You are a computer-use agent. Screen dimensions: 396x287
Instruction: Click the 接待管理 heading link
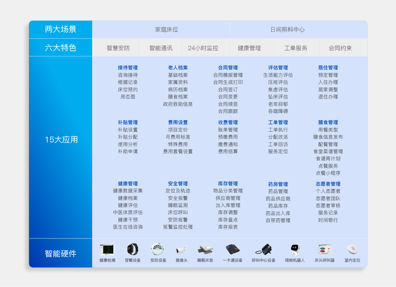(x=128, y=68)
